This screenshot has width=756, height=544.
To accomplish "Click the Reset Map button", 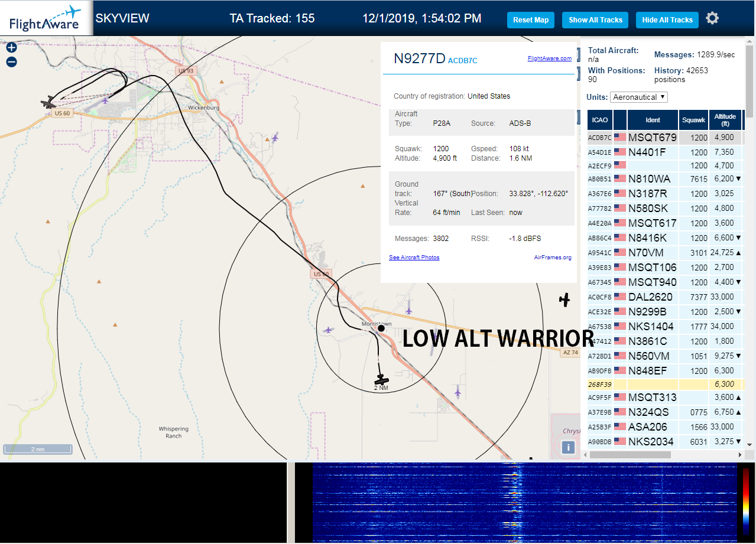I will (x=531, y=20).
